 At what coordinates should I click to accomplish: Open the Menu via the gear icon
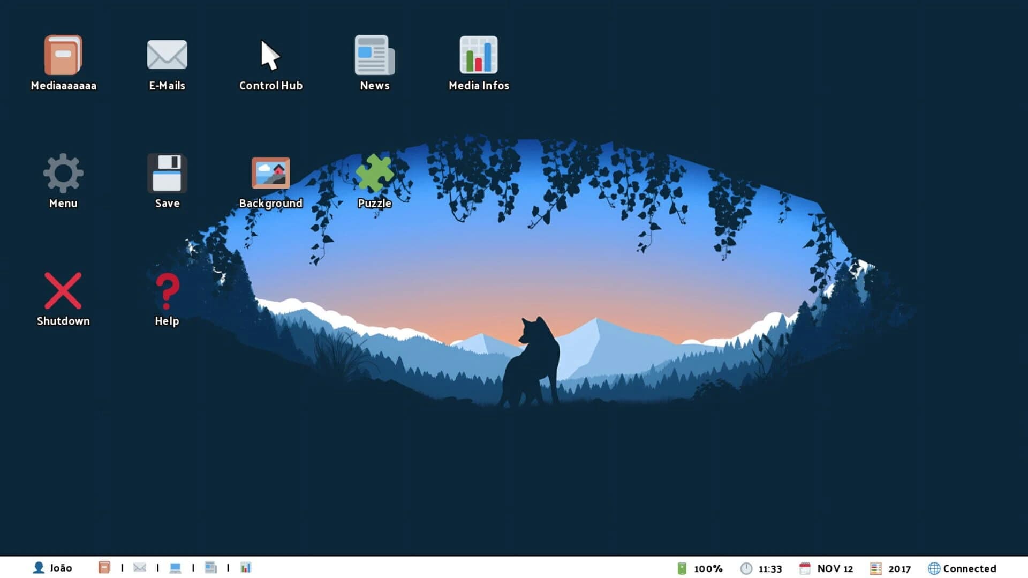point(63,173)
